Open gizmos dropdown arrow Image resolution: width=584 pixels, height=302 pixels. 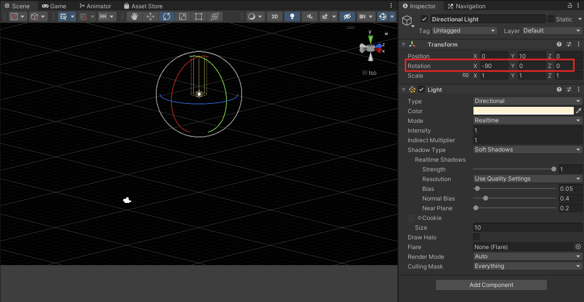(x=392, y=17)
